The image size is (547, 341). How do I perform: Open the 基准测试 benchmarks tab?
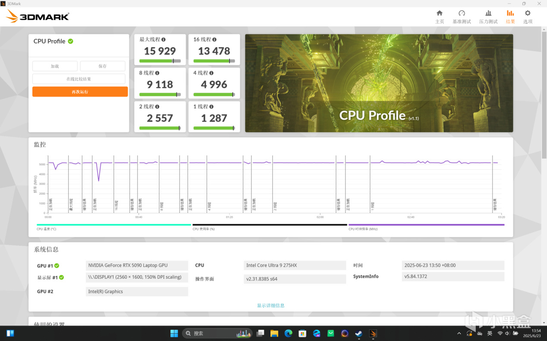pos(462,17)
